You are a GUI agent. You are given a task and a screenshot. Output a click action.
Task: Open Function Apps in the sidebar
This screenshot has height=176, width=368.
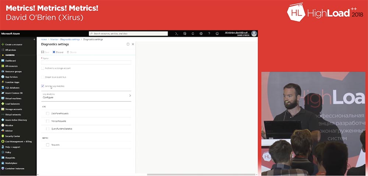(x=12, y=82)
